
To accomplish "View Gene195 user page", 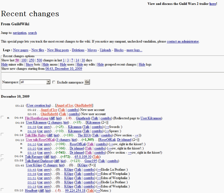I will [91, 161].
